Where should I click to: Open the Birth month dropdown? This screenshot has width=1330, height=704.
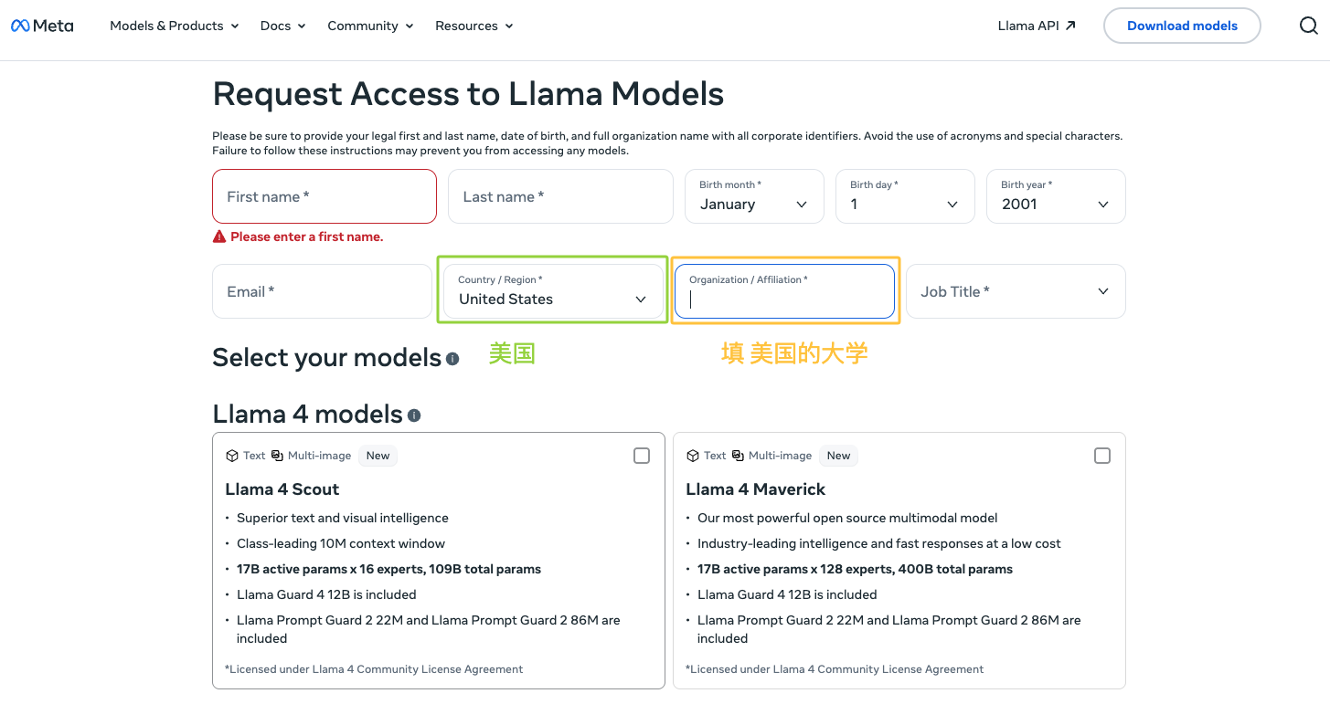tap(754, 196)
